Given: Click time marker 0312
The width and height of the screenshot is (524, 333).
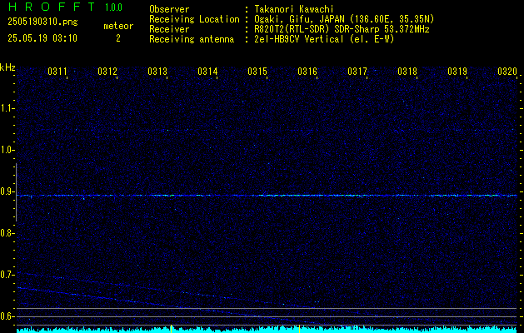Looking at the screenshot, I should [107, 72].
